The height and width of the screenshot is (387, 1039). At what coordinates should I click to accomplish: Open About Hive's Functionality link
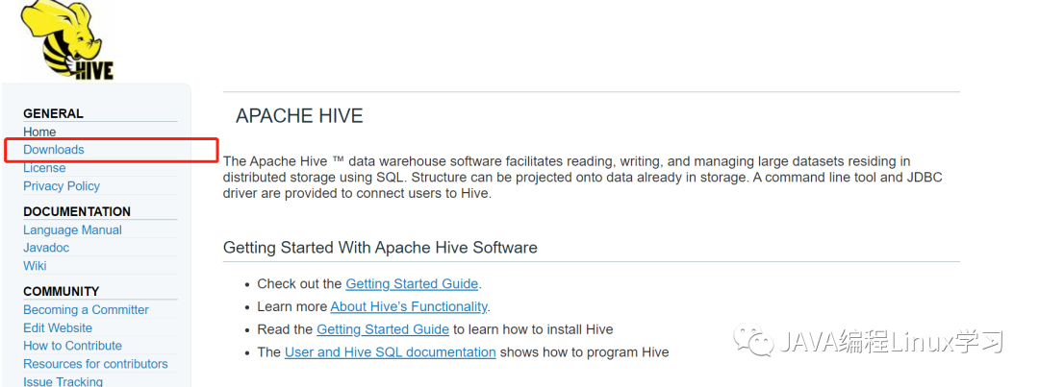point(409,306)
